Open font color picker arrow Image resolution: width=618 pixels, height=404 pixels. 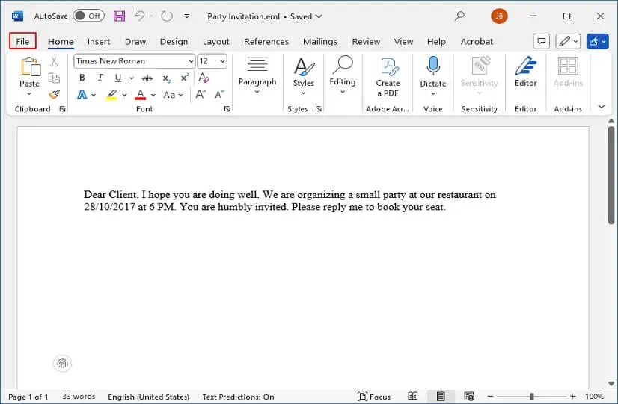coord(153,95)
